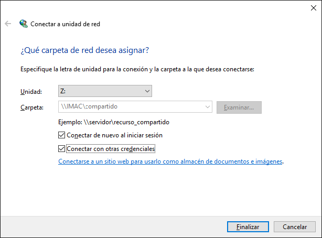Image resolution: width=322 pixels, height=238 pixels.
Task: Toggle Conectar de nuevo al iniciar sesión checkbox
Action: (62, 135)
